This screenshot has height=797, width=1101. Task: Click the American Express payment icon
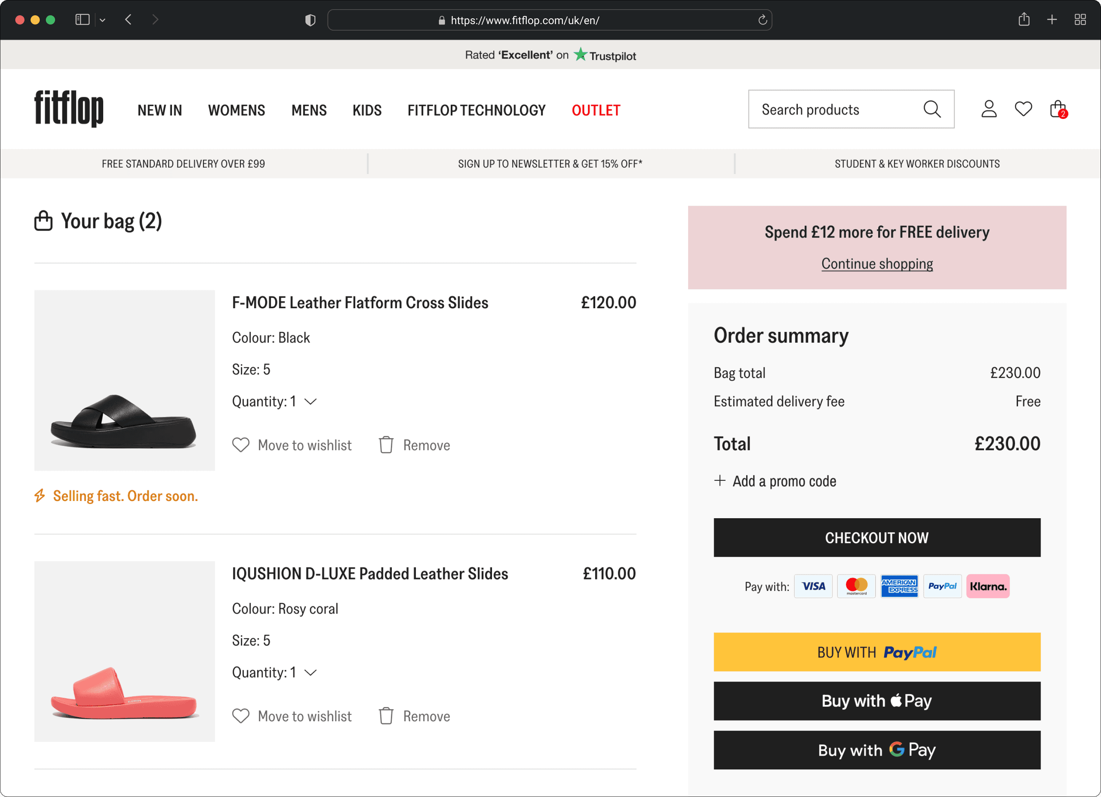click(x=900, y=586)
